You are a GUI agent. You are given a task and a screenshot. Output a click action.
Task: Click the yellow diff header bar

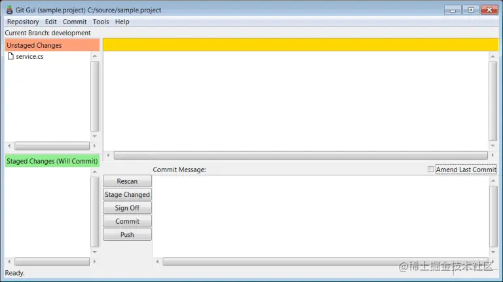[301, 44]
